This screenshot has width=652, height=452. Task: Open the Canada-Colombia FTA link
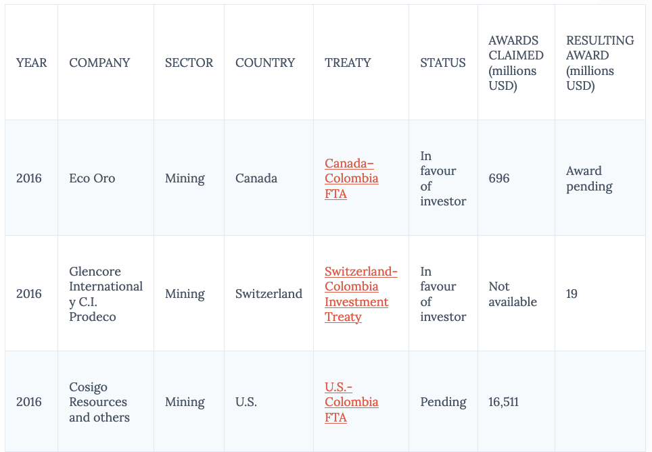click(351, 178)
